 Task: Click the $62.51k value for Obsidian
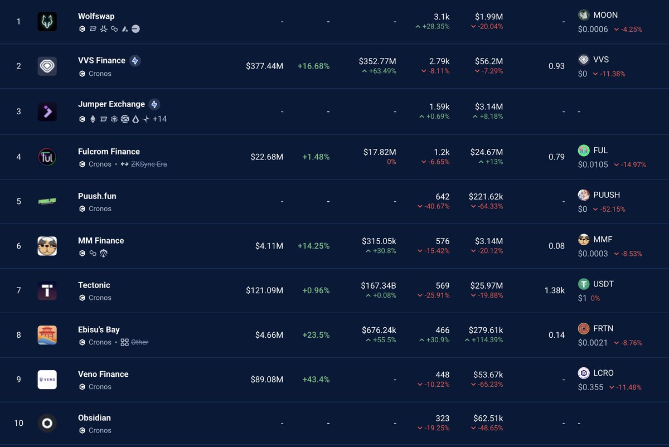point(487,419)
